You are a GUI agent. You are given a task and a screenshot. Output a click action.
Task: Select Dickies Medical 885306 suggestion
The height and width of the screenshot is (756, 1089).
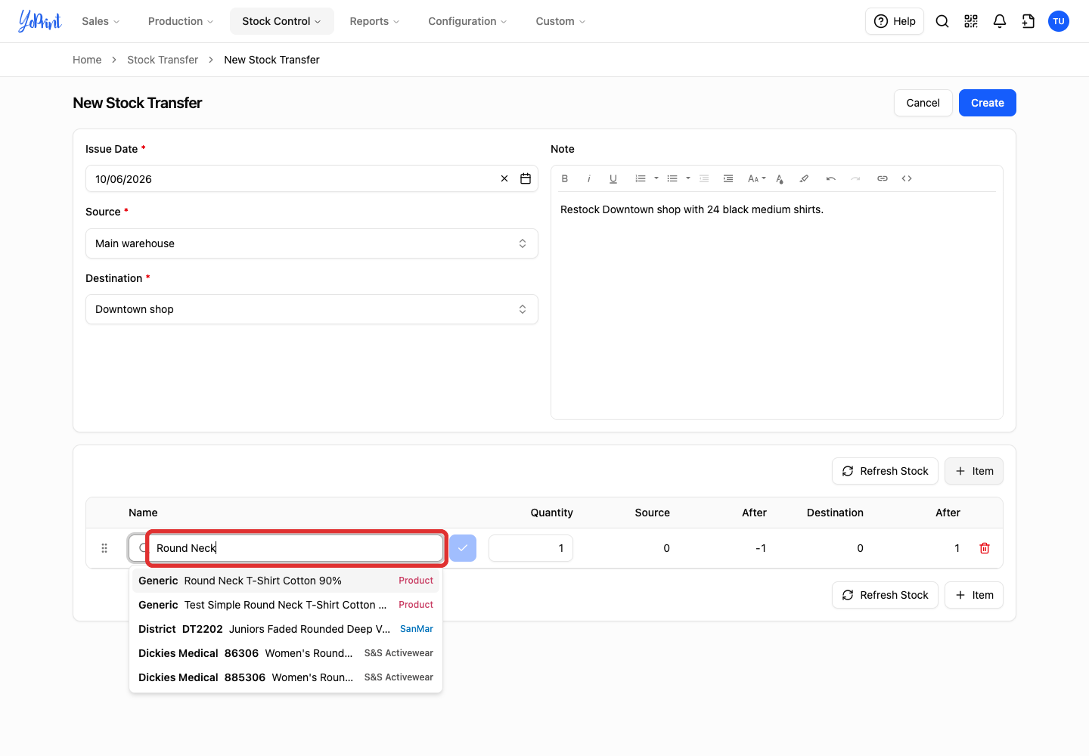click(x=286, y=677)
